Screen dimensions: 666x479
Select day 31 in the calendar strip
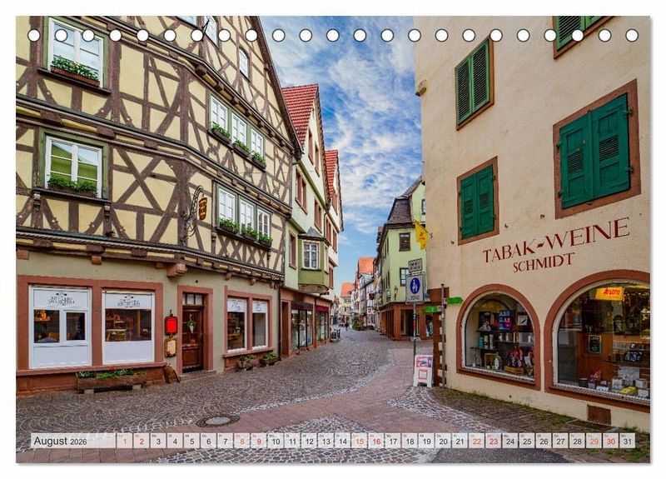628,441
